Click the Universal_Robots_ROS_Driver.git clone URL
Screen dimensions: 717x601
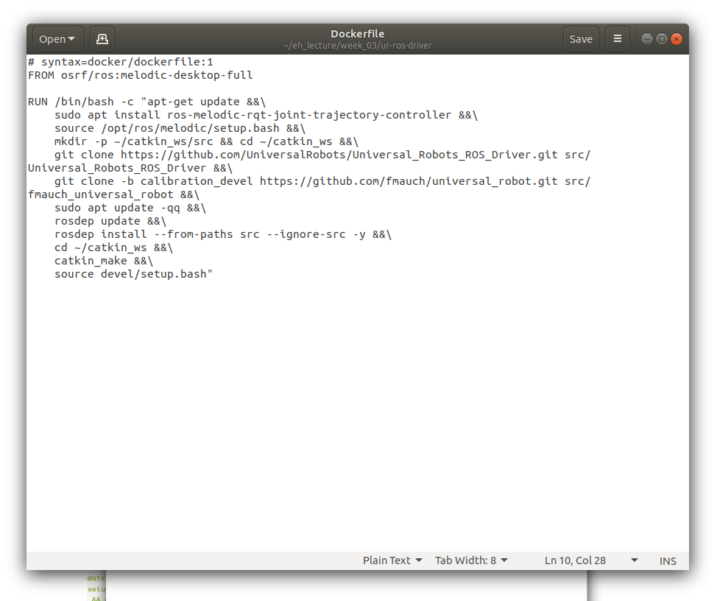[x=339, y=155]
